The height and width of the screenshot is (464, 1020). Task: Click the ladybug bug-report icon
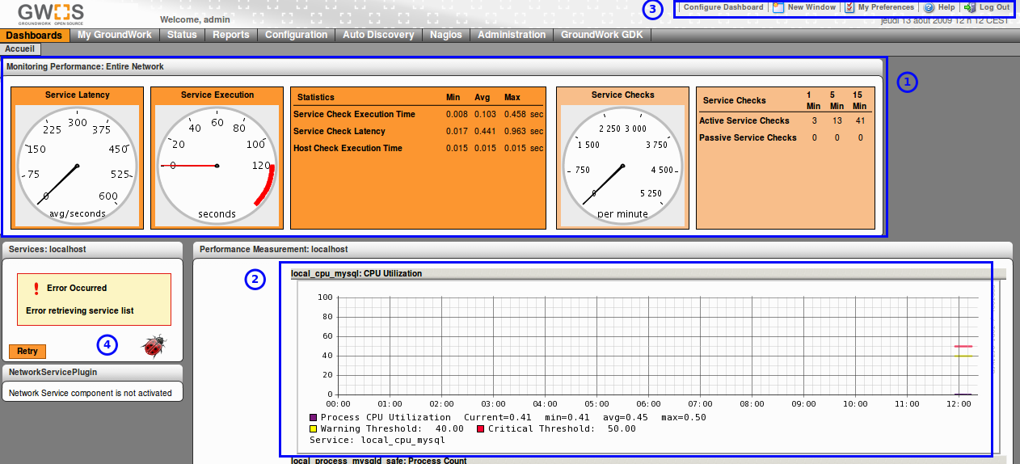click(154, 346)
